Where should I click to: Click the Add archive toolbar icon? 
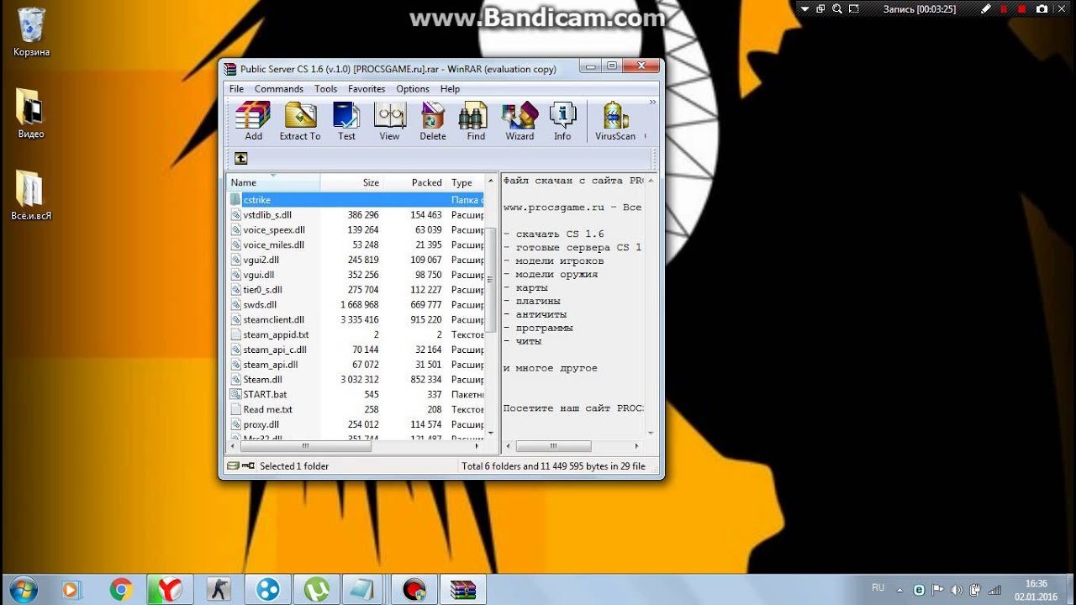(253, 121)
